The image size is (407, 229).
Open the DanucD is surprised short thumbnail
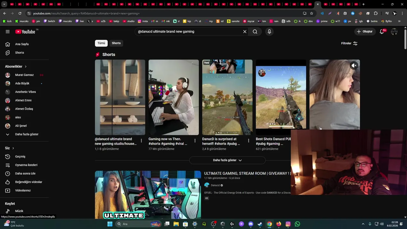pyautogui.click(x=227, y=97)
